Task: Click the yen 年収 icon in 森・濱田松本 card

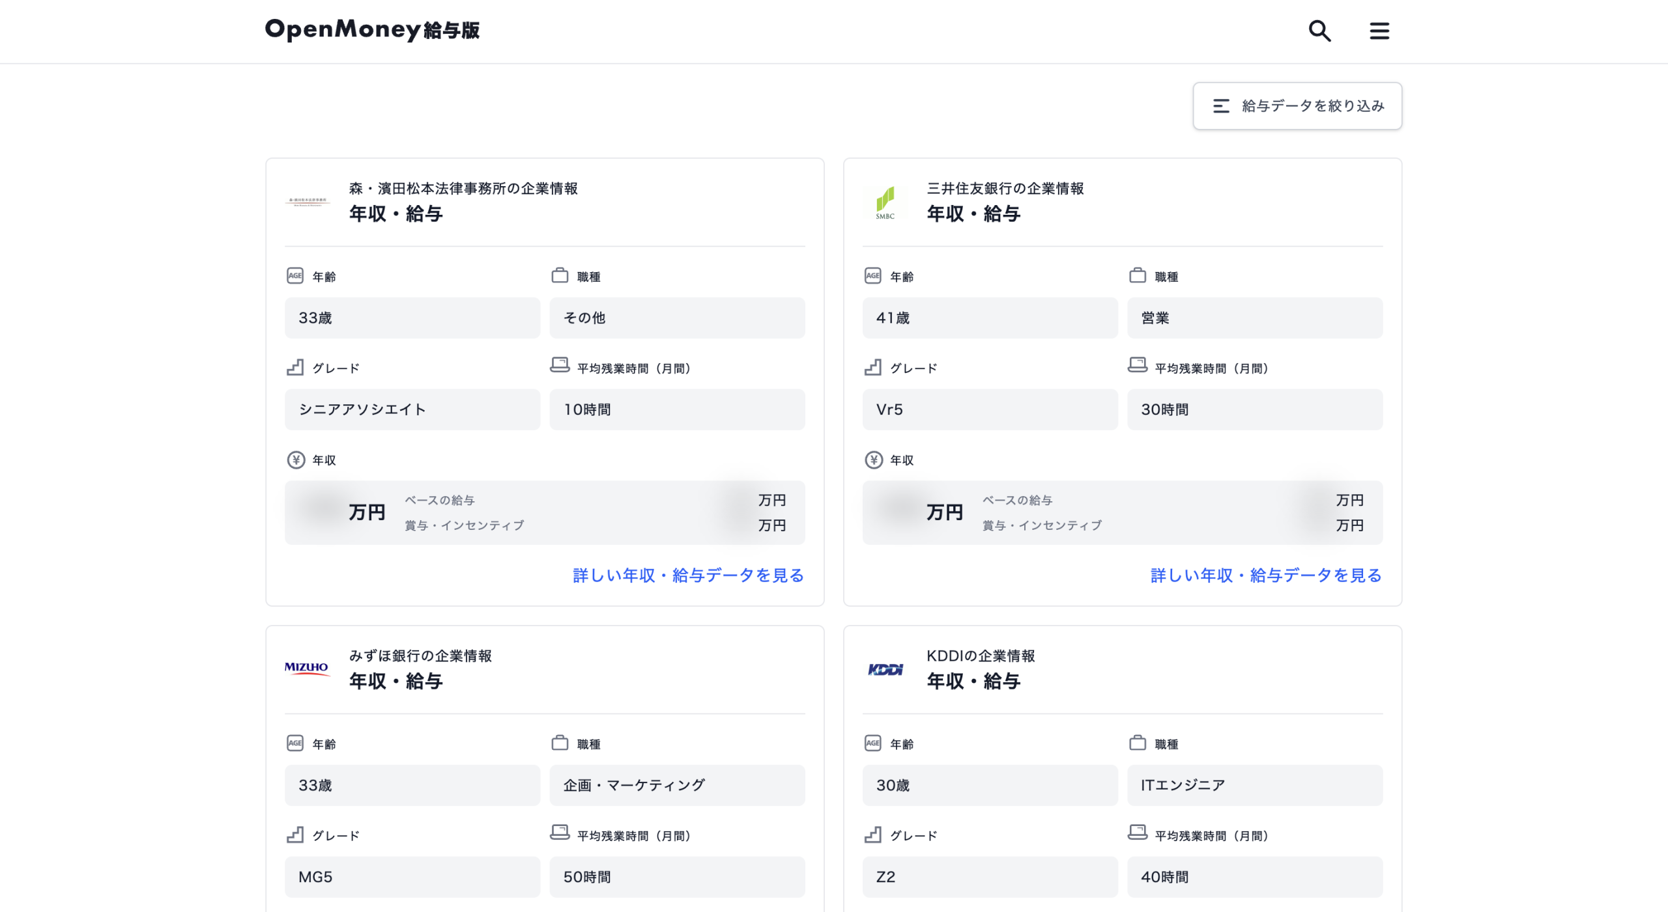Action: (296, 460)
